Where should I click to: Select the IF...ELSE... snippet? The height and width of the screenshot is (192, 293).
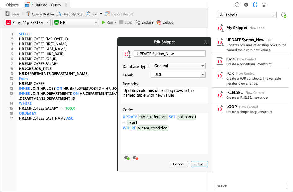click(250, 95)
